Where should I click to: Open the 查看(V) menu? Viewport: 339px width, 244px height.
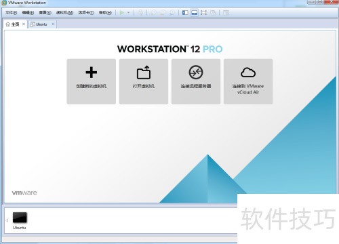(x=45, y=13)
